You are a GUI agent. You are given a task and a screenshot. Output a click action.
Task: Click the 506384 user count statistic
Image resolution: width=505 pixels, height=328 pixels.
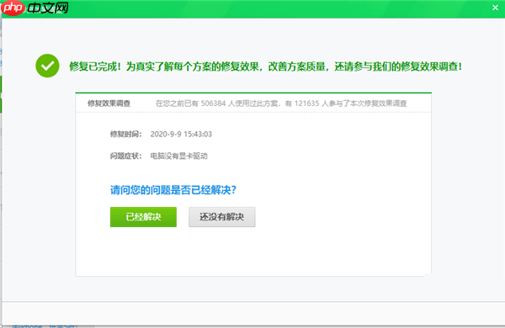tap(213, 103)
